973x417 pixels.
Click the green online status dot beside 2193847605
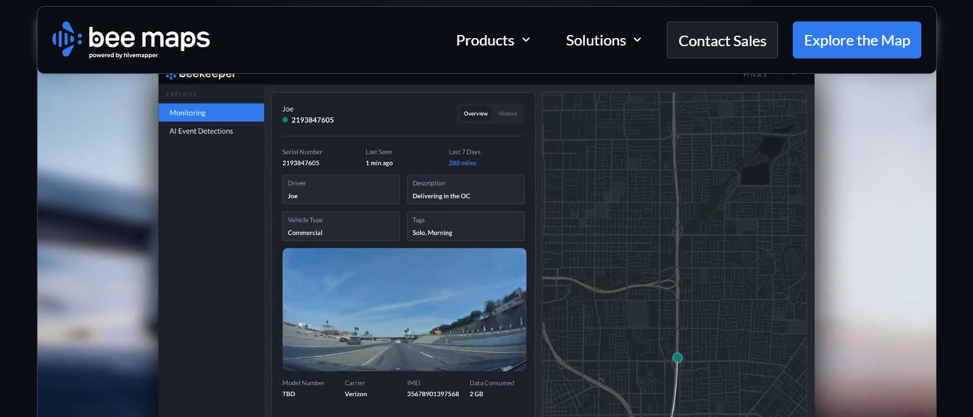pyautogui.click(x=285, y=120)
